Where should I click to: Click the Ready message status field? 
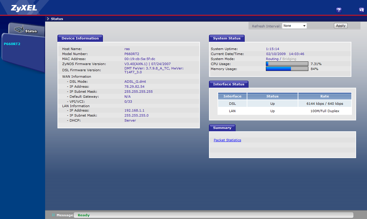(x=213, y=215)
